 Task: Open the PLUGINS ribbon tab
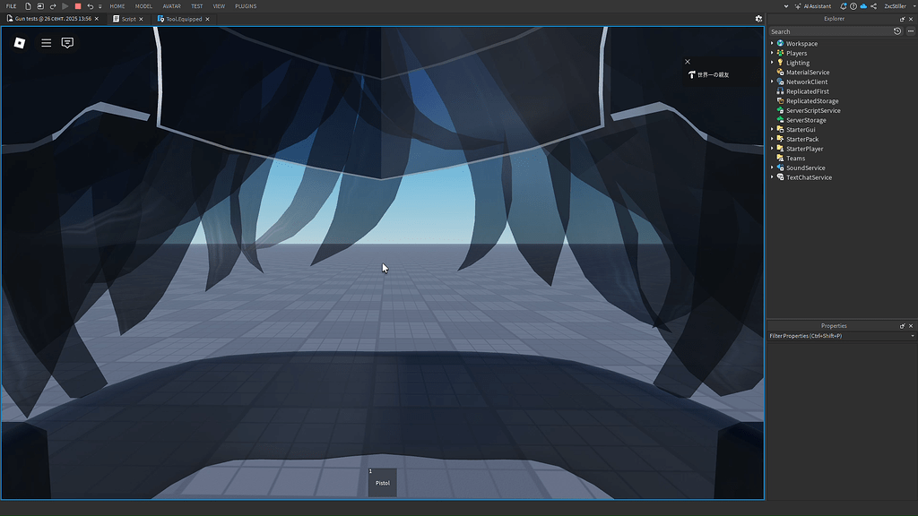[246, 6]
